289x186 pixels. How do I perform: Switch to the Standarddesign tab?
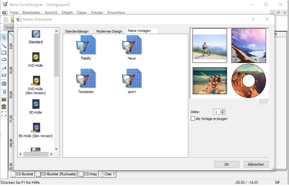[x=77, y=31]
